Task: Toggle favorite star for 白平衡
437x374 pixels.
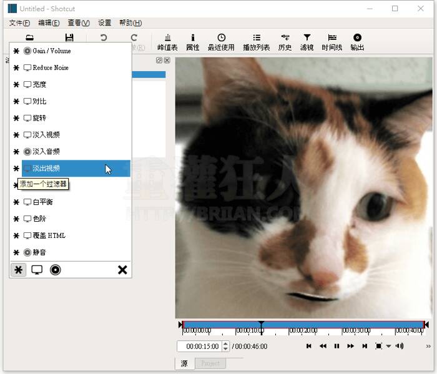Action: tap(16, 202)
